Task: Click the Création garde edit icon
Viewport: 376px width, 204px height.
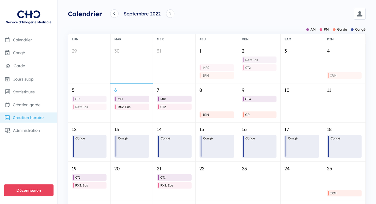Action: [x=8, y=105]
